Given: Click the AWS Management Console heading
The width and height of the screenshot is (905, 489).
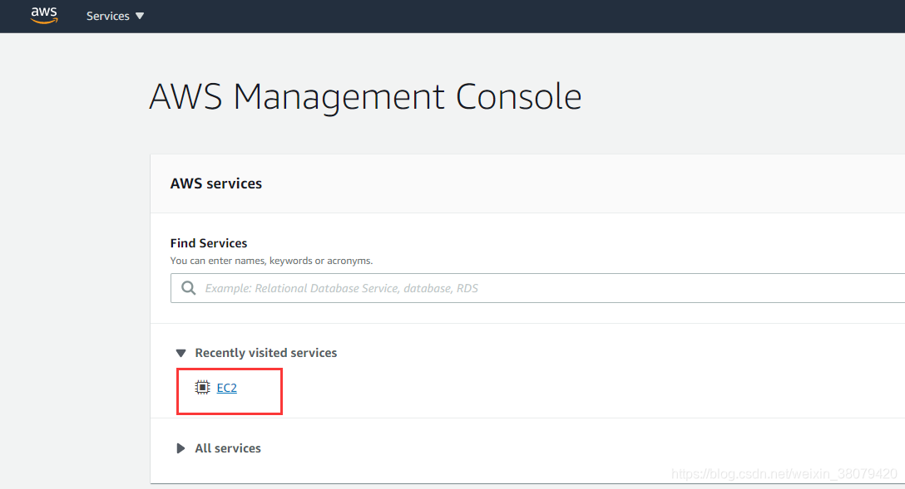Looking at the screenshot, I should coord(365,97).
